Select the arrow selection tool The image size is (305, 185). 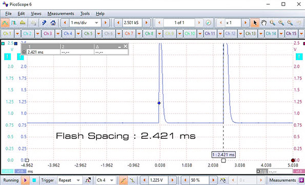(x=255, y=23)
